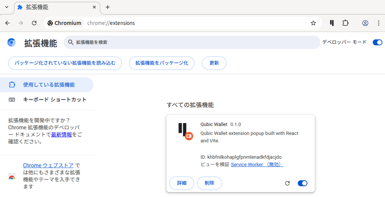
Task: Open the Extensions puzzle menu icon
Action: [x=345, y=23]
